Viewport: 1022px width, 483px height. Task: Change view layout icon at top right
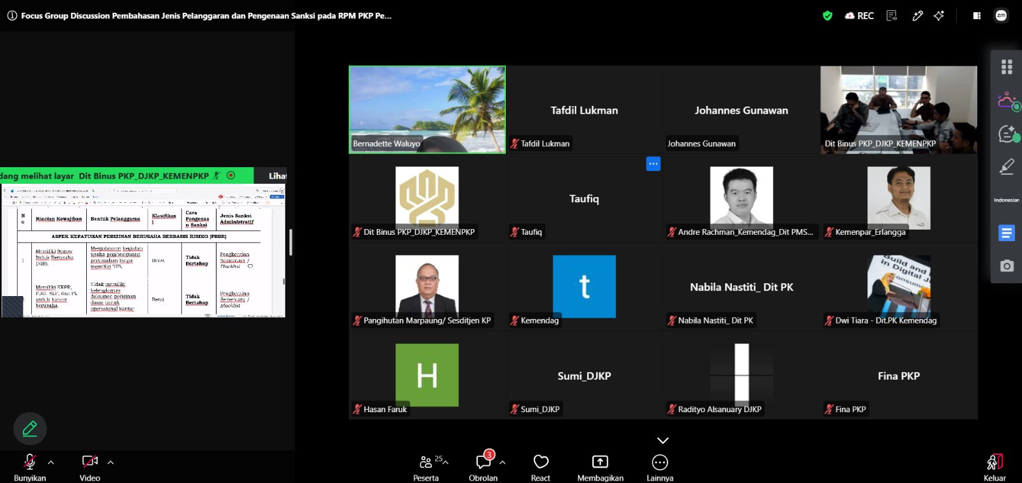point(977,16)
